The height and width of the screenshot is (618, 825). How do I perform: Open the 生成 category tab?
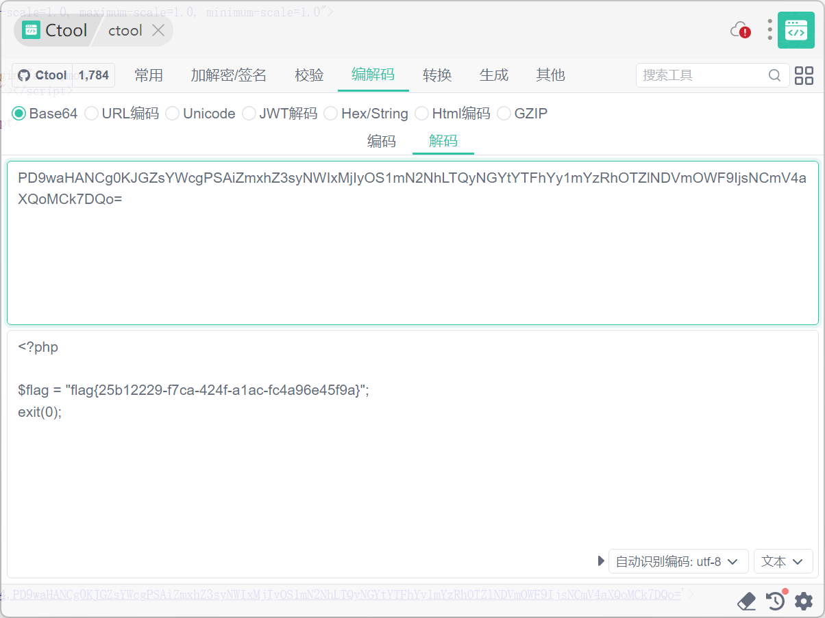pyautogui.click(x=494, y=75)
